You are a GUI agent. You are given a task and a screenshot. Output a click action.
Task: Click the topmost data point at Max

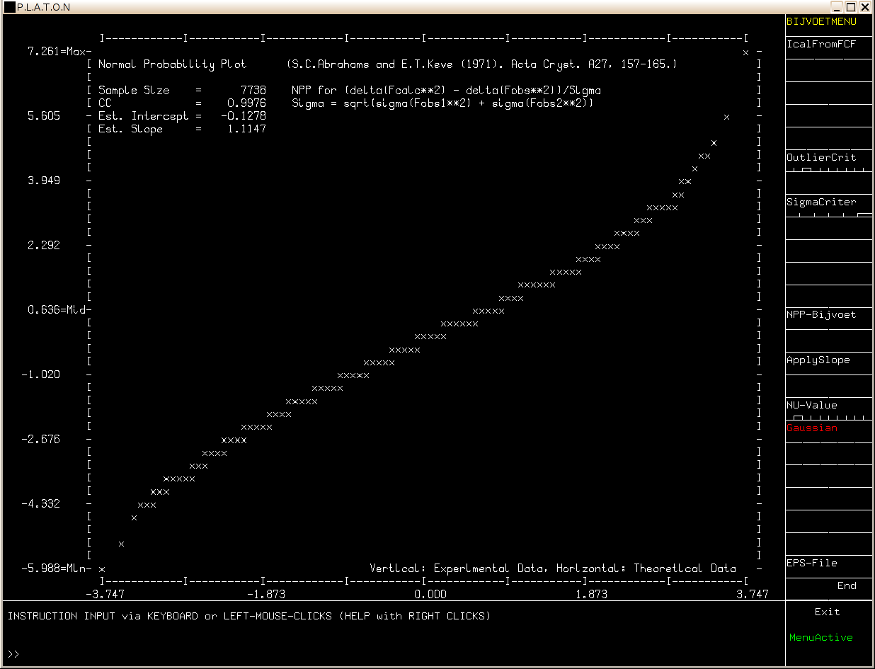[745, 52]
